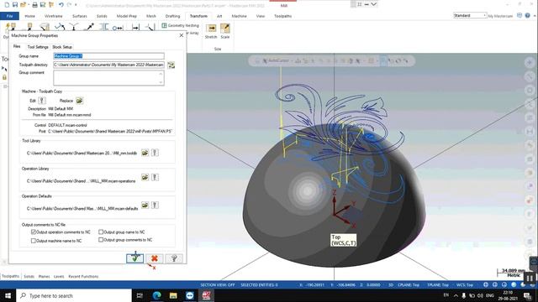The width and height of the screenshot is (538, 302).
Task: Open the Standard workspace dropdown
Action: click(x=470, y=16)
